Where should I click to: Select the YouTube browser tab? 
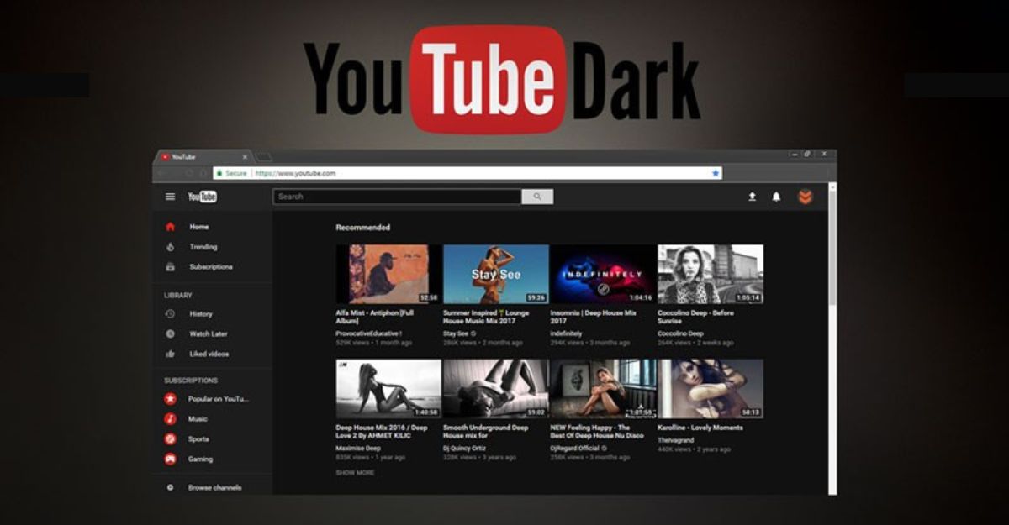(x=202, y=157)
